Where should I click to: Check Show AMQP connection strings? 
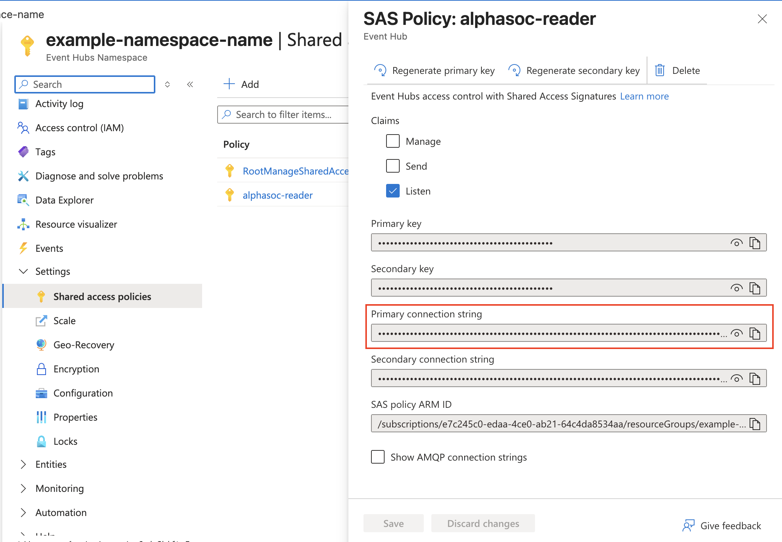pos(378,457)
